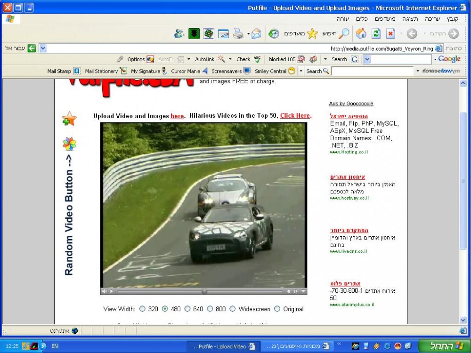Select Original view width option
This screenshot has height=353, width=471.
point(277,309)
